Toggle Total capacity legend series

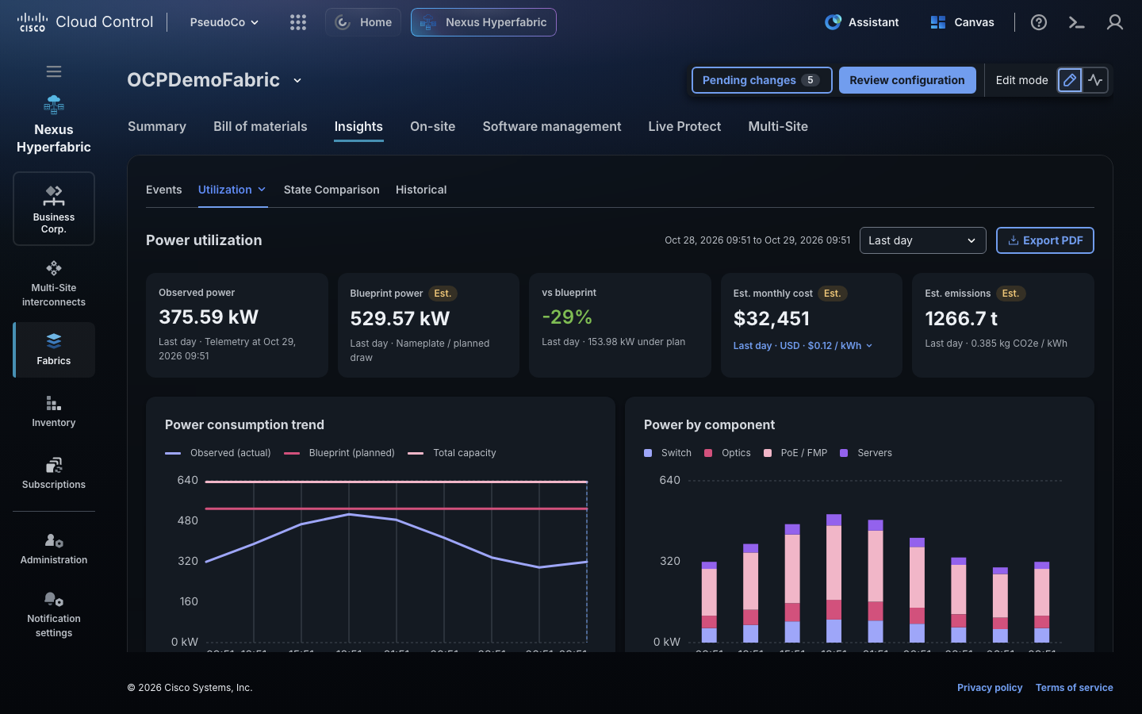pyautogui.click(x=452, y=453)
